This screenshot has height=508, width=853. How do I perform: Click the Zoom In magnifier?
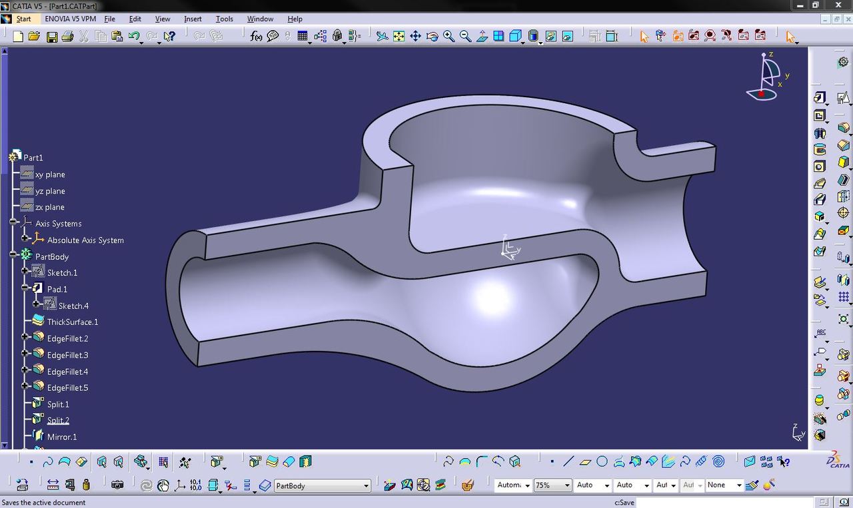[448, 36]
